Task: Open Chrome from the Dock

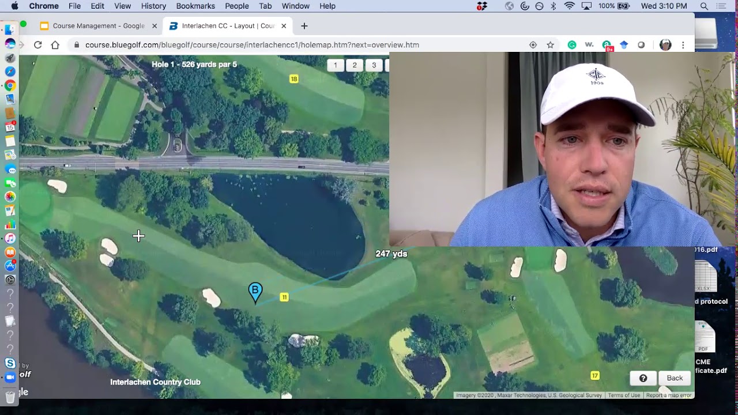Action: [x=10, y=85]
